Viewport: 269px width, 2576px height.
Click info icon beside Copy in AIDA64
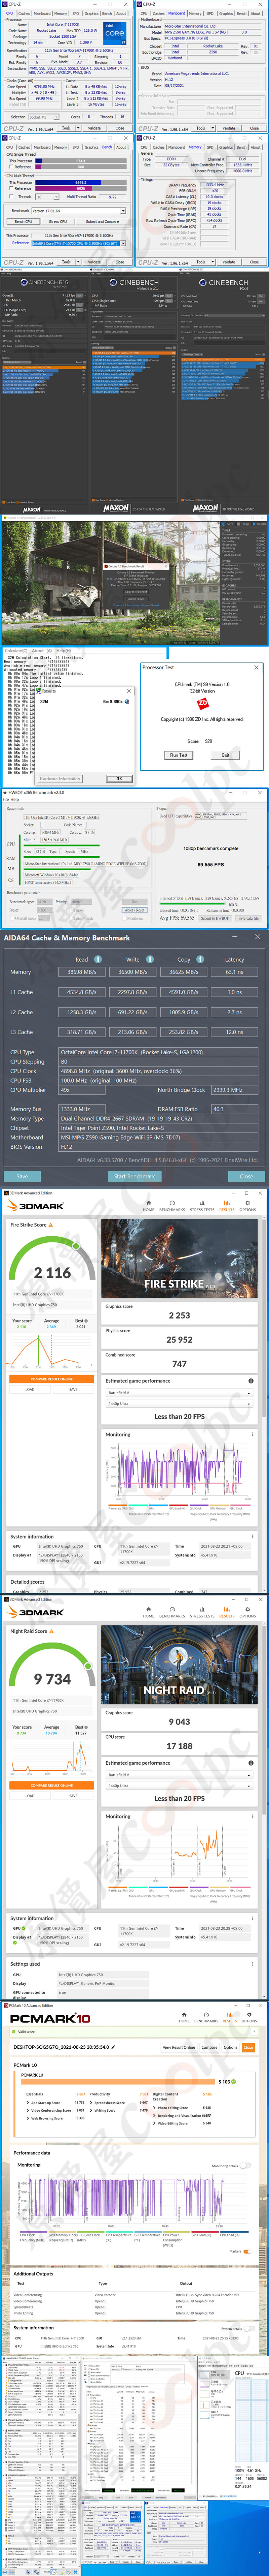pos(200,959)
